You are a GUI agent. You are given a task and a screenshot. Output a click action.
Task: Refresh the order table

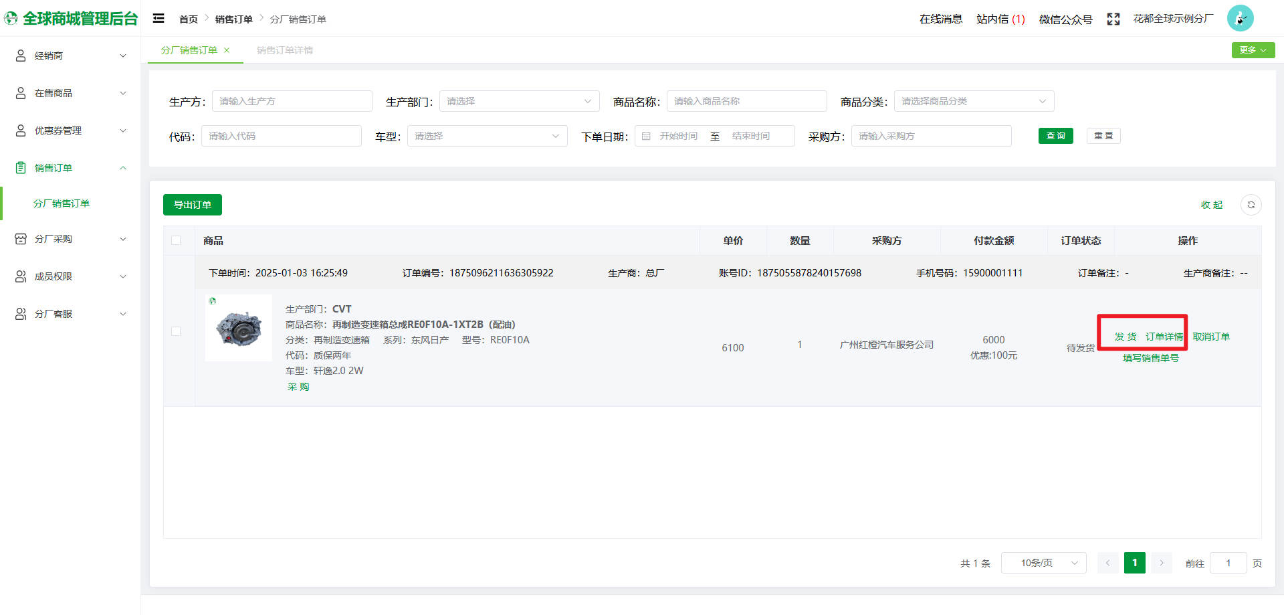1251,205
